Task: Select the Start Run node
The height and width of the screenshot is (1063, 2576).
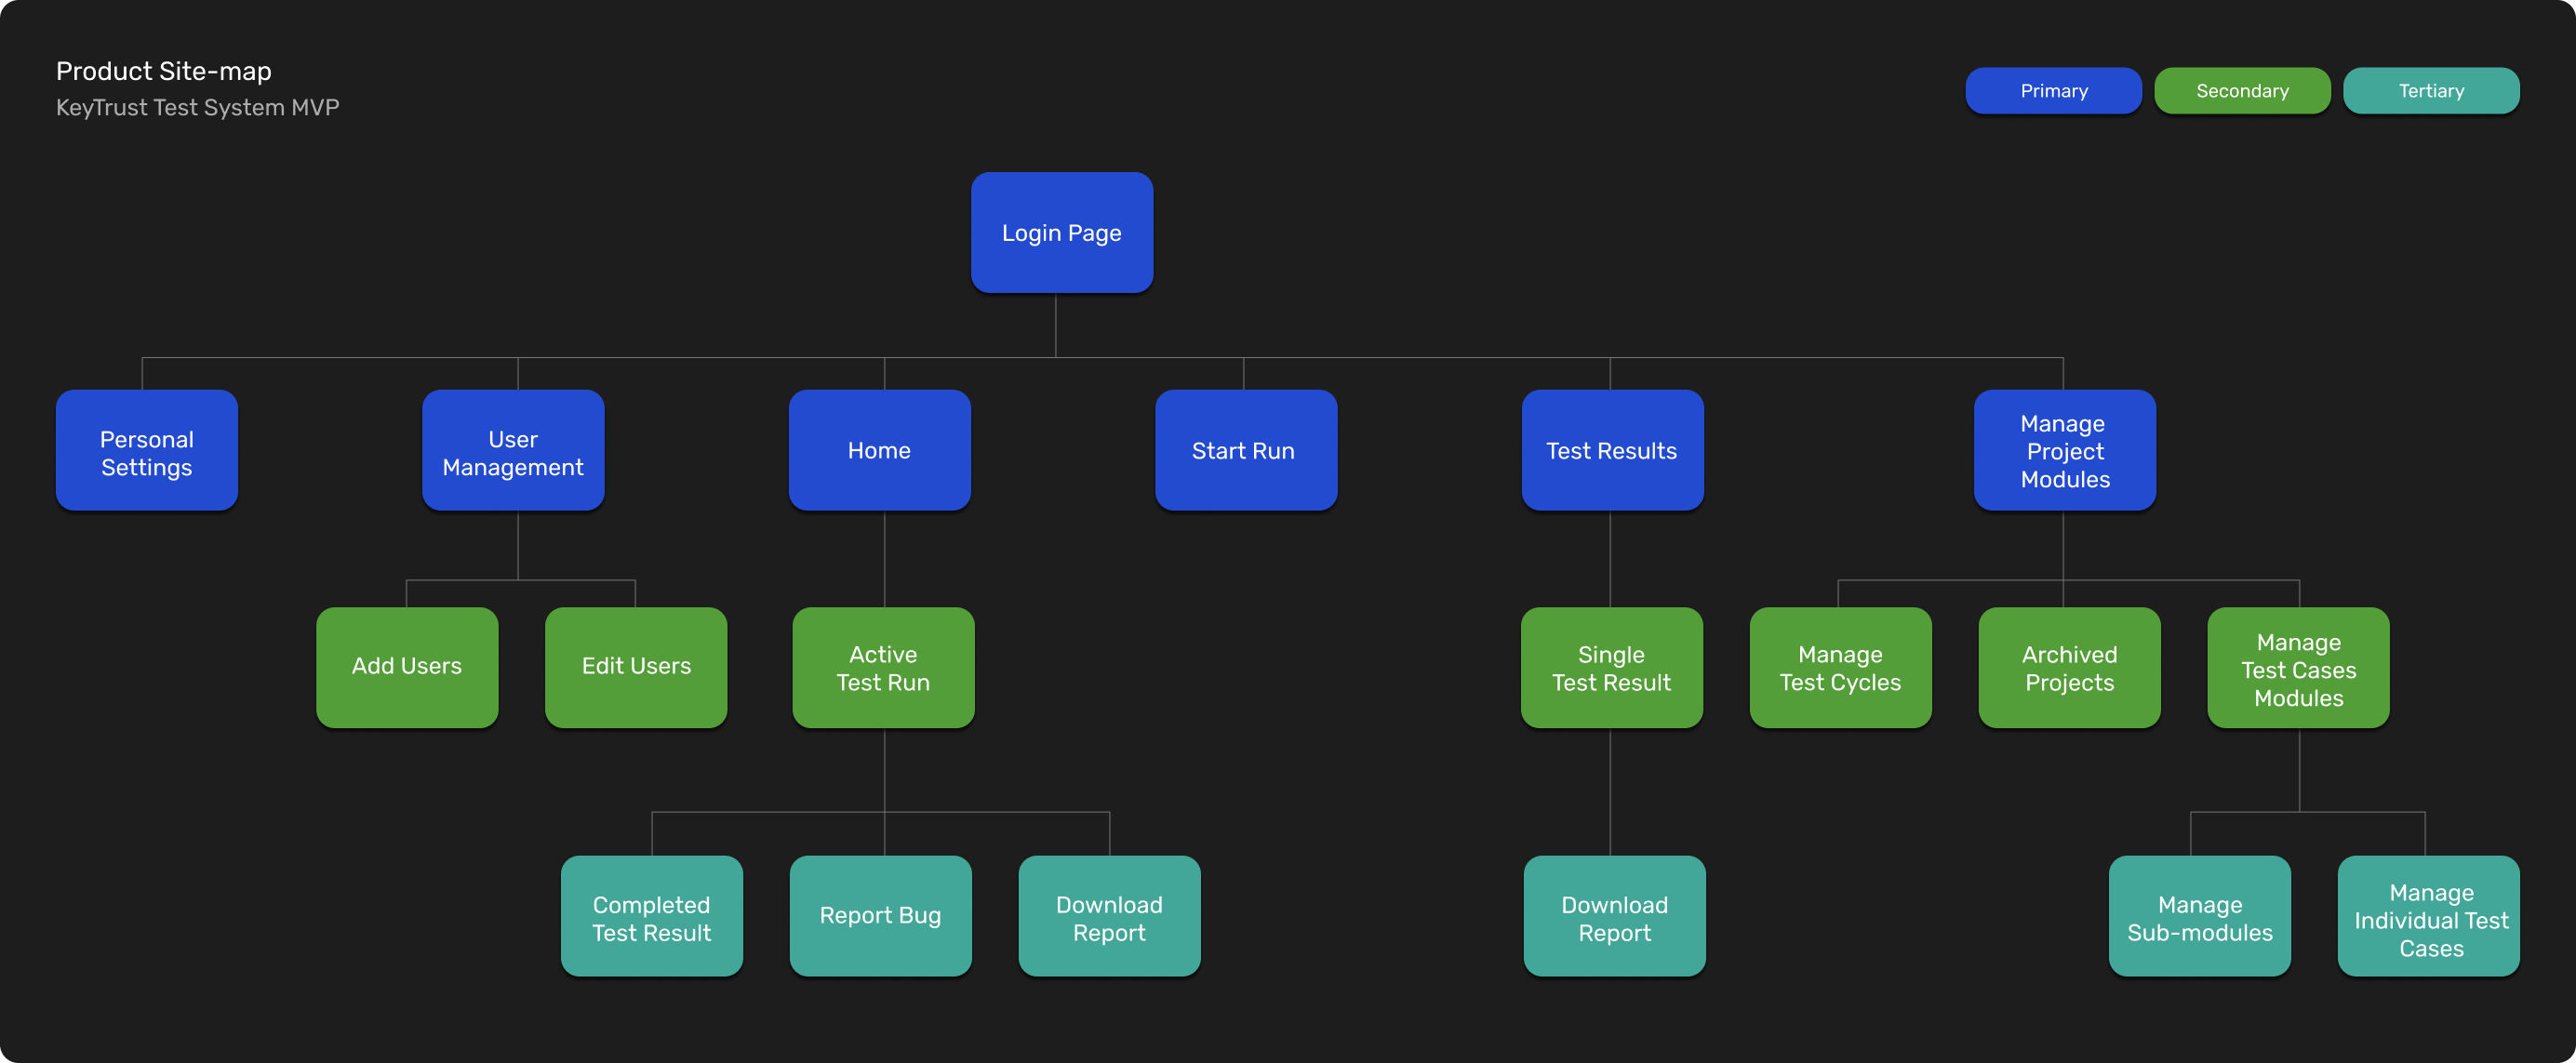Action: click(x=1245, y=450)
